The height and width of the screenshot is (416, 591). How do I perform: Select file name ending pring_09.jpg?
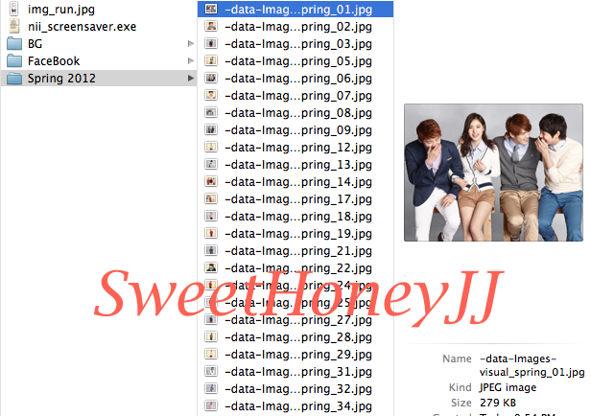[x=298, y=130]
